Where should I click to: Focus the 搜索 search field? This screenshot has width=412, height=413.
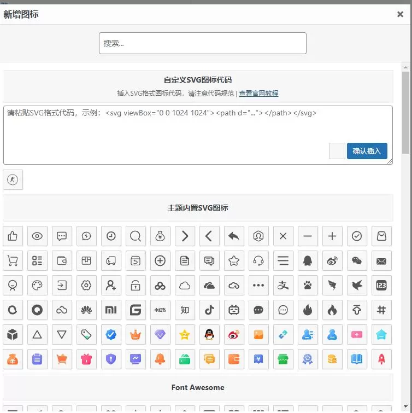point(203,43)
